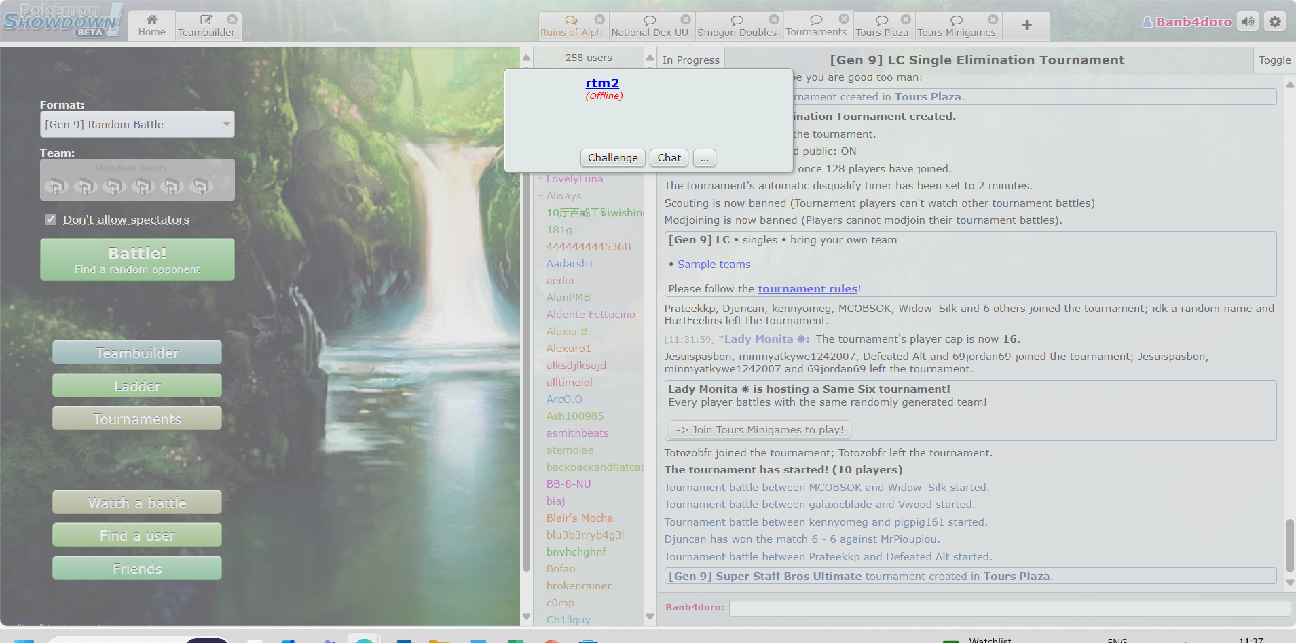Select user Ash100985 in the list

[x=575, y=416]
